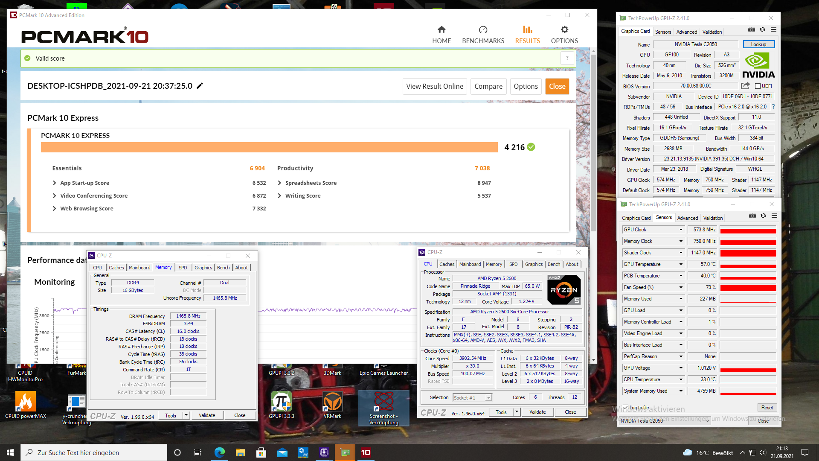Open the Bench tab in the CPU-Z CPU window

coord(554,264)
